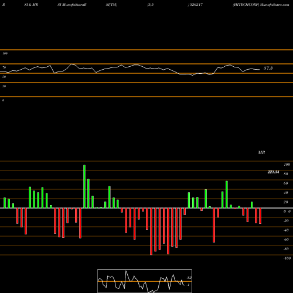
Task: Click the -60 label on MR axis
Action: tap(286, 240)
